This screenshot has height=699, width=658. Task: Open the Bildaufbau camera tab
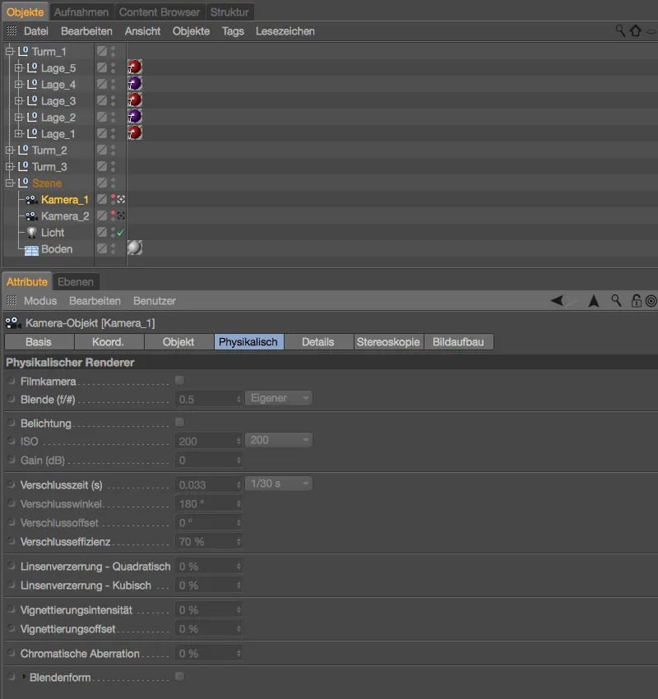click(458, 342)
